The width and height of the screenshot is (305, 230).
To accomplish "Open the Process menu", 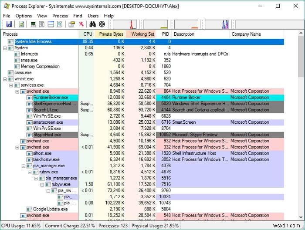I will [x=60, y=16].
